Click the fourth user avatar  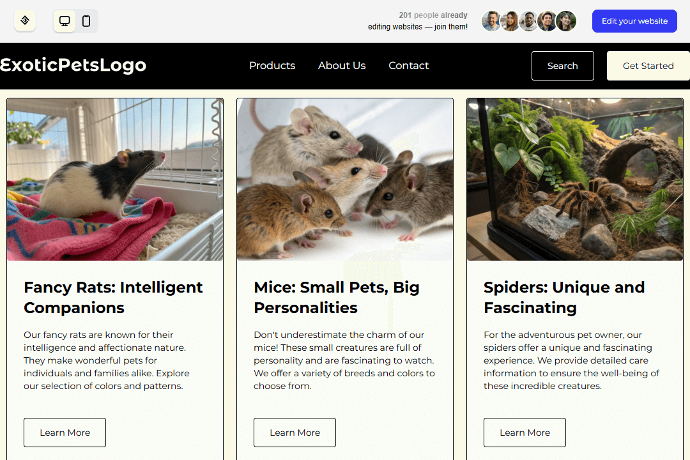(x=547, y=21)
